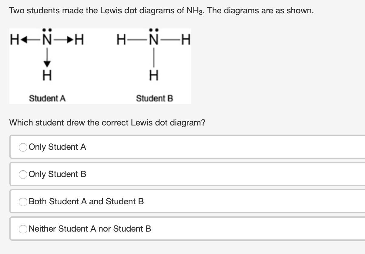Click the right-pointing arrow in Student A's diagram

point(62,40)
